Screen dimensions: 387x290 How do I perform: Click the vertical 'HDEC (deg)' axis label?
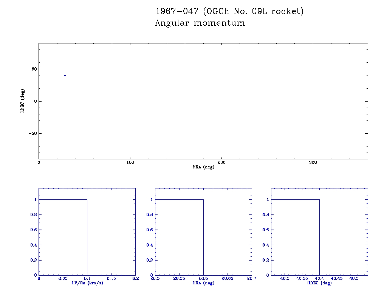pos(23,101)
